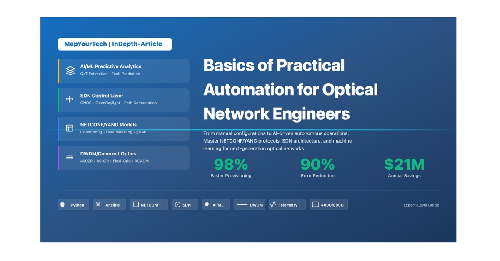Click the shield icon in the Python tag
Viewport: 500px width, 261px height.
point(63,204)
